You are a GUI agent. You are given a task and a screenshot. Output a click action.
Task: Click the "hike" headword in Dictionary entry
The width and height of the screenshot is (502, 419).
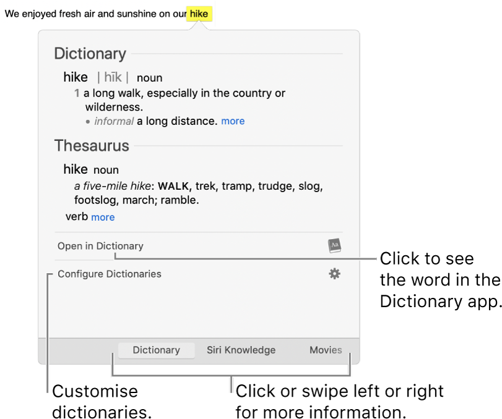click(x=76, y=77)
